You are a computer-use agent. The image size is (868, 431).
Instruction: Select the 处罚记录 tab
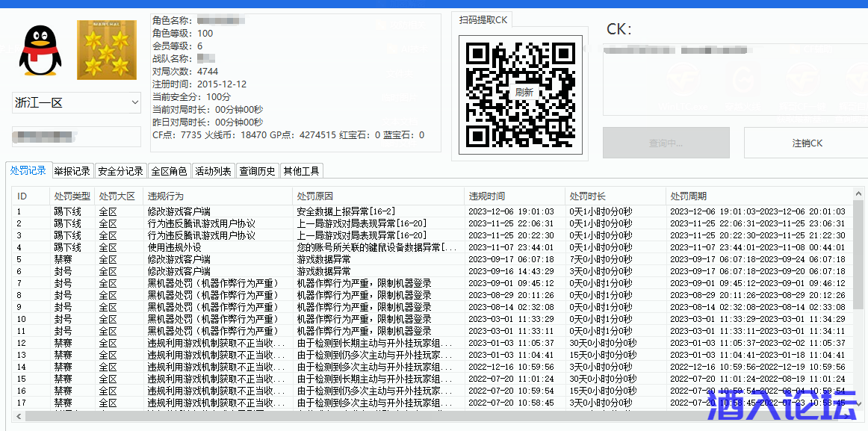click(28, 170)
